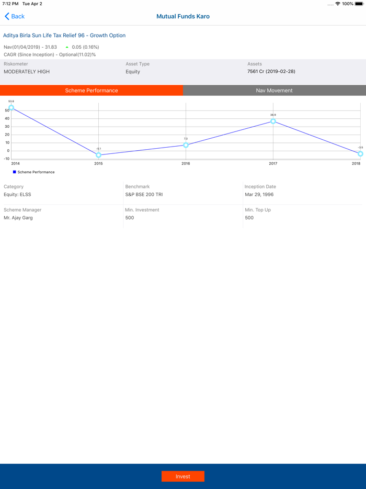Image resolution: width=366 pixels, height=489 pixels.
Task: Click the 500 under Min. Investment
Action: tap(130, 218)
